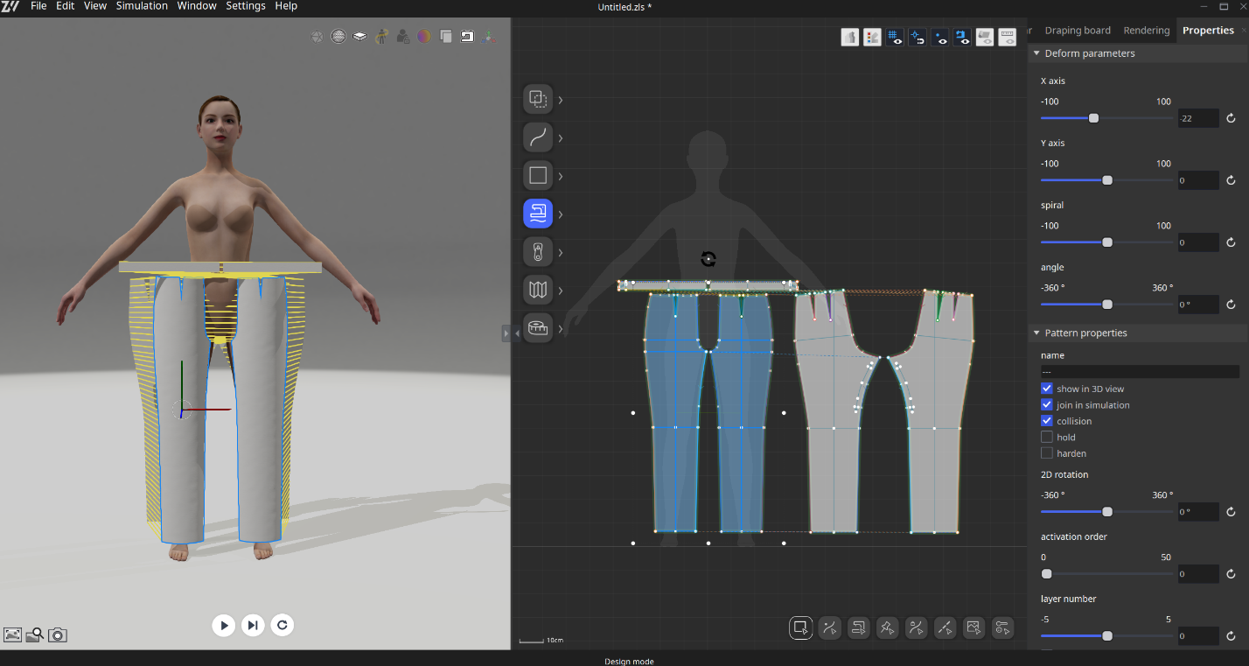Select the zipper tool
1249x666 pixels.
pyautogui.click(x=538, y=253)
